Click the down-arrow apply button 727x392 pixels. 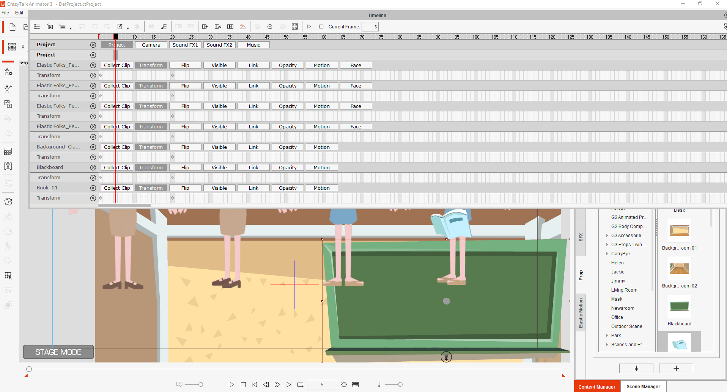pos(636,368)
